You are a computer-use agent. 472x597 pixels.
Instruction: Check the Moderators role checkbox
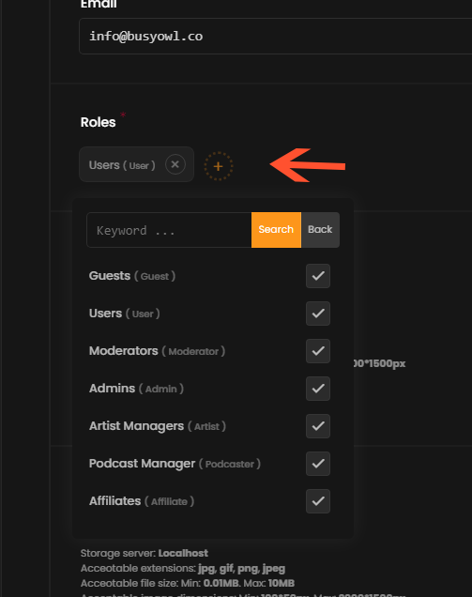coord(318,351)
